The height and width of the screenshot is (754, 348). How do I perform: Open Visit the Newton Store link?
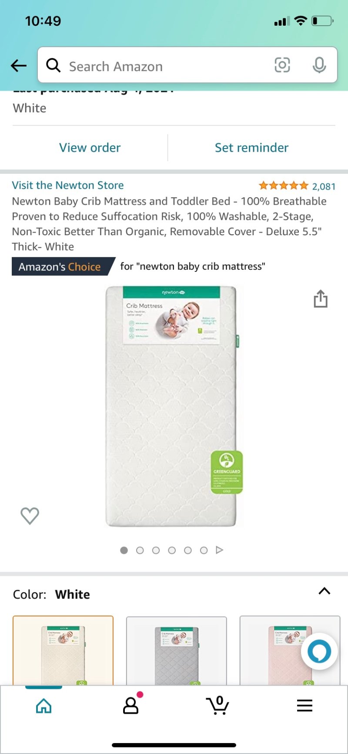pos(68,185)
